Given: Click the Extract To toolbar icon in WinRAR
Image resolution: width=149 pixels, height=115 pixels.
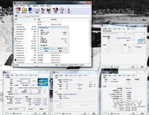Looking at the screenshot, I should [x=24, y=11].
